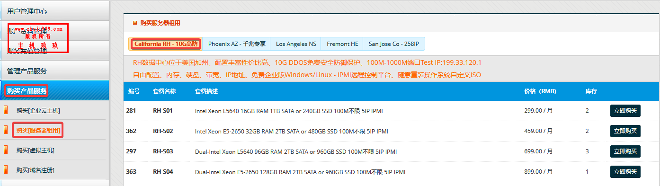Select package number 362

coord(131,131)
